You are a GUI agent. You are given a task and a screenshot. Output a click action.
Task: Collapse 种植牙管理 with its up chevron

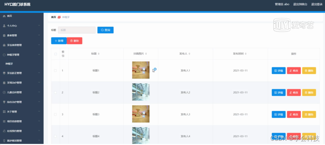[39, 55]
